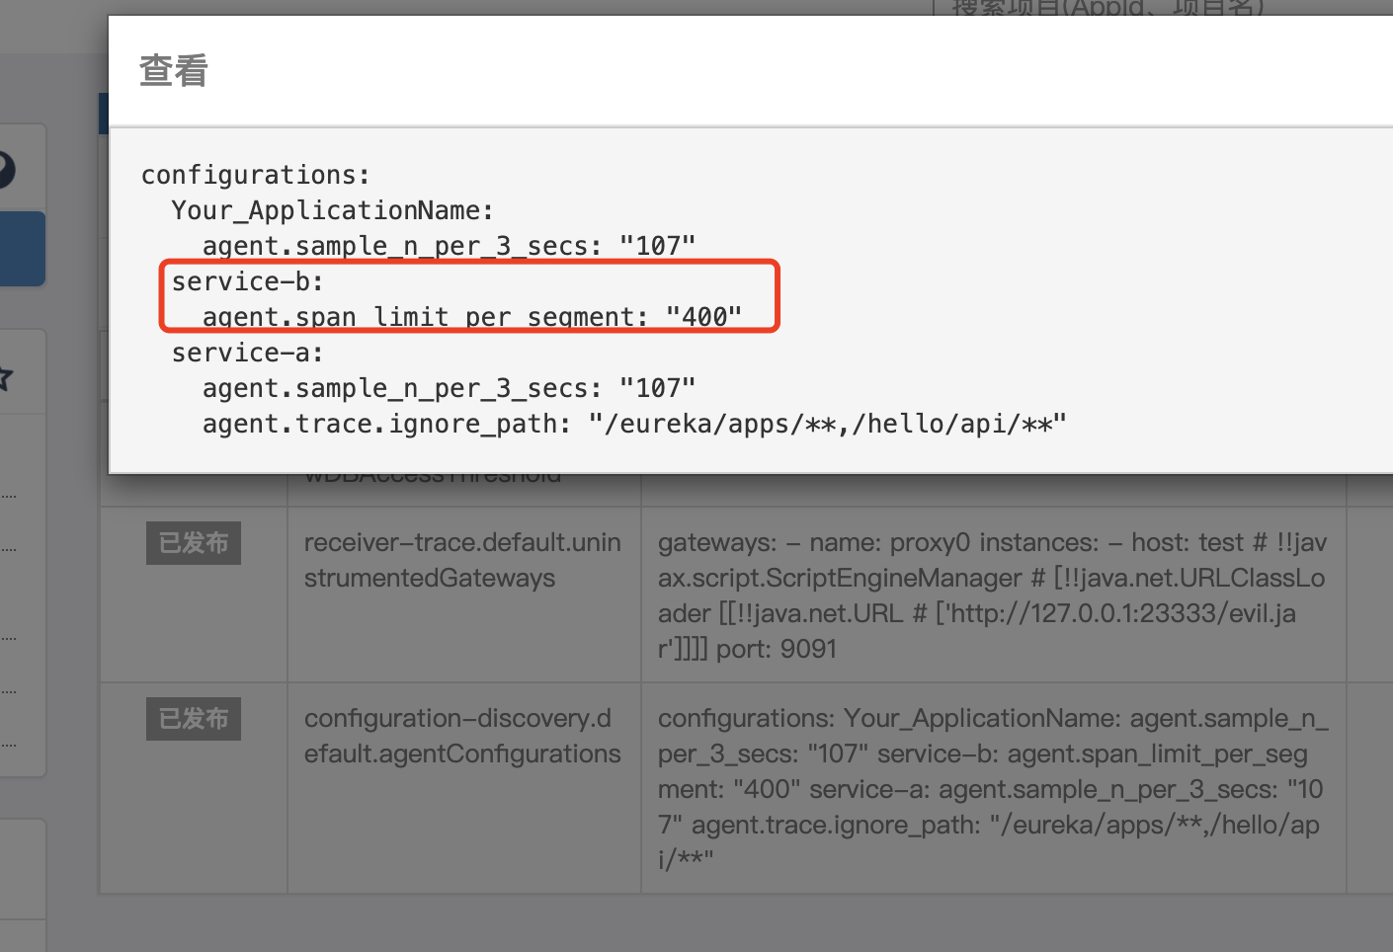Click the 查看 dialog title
The height and width of the screenshot is (952, 1393).
(x=174, y=71)
